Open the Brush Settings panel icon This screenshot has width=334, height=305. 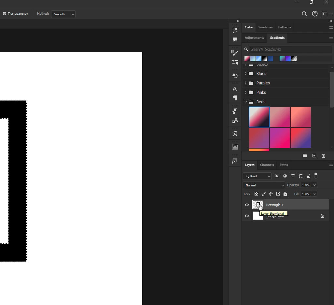coord(235,62)
